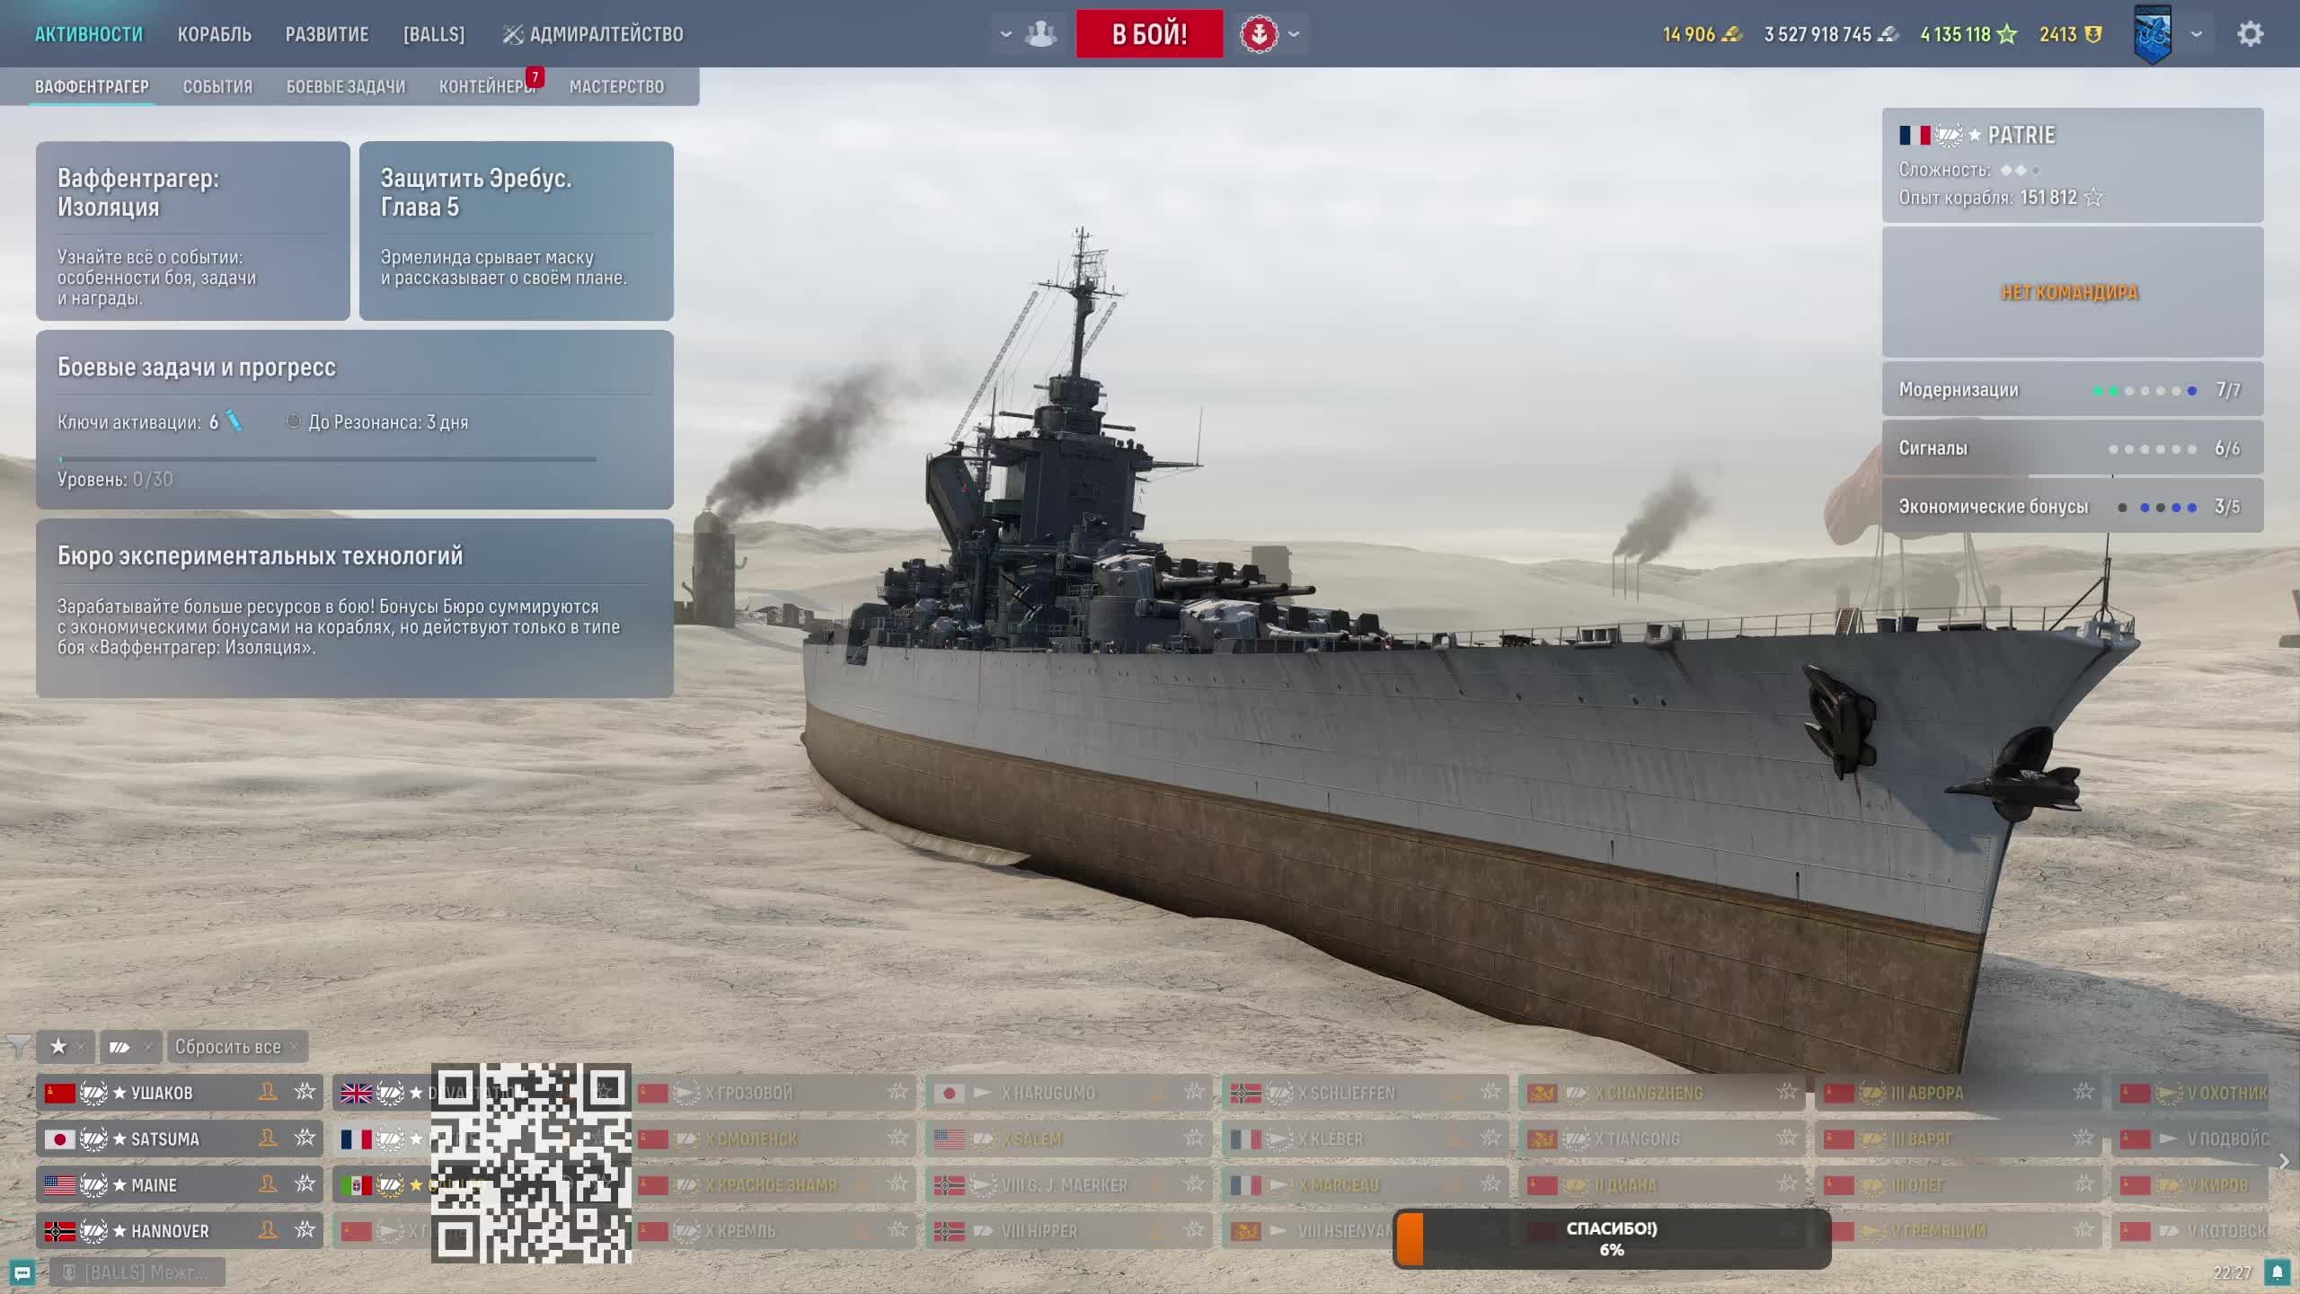The image size is (2300, 1294).
Task: Open the settings gear icon
Action: click(2250, 34)
